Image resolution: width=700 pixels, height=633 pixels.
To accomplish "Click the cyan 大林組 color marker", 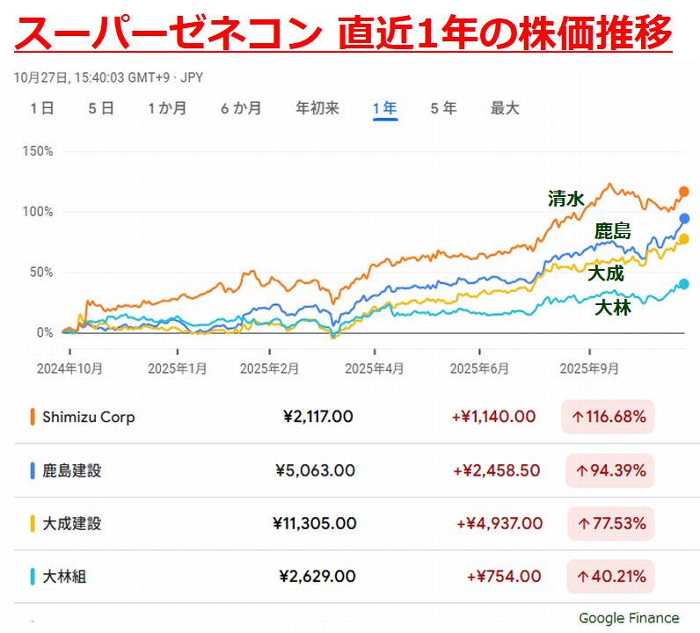I will coord(33,578).
